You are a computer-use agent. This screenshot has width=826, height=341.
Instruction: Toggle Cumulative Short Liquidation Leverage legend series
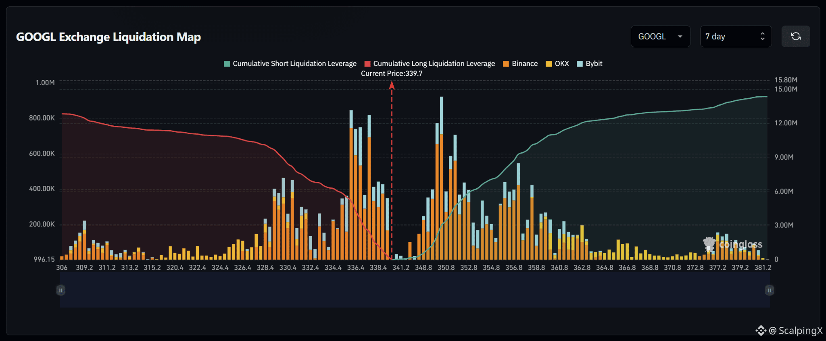click(x=290, y=64)
